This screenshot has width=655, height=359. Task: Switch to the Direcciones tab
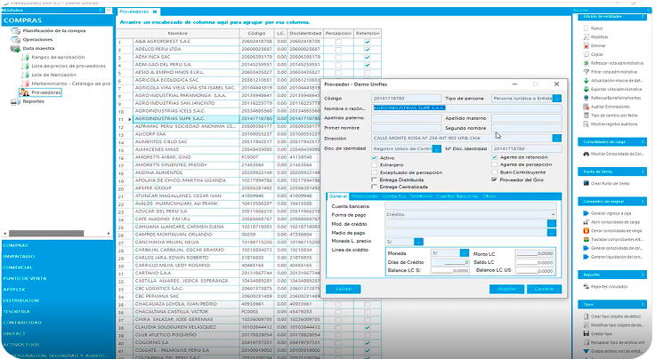pos(363,195)
